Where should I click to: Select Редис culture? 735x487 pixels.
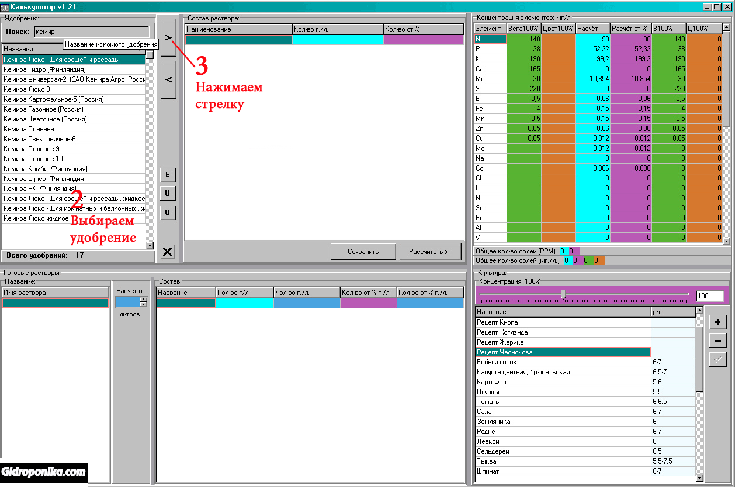coord(563,432)
